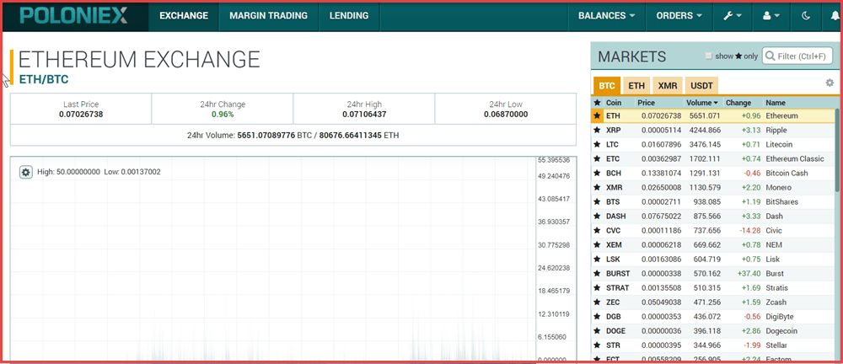Select the Dash market name
Image resolution: width=843 pixels, height=364 pixels.
coord(774,217)
